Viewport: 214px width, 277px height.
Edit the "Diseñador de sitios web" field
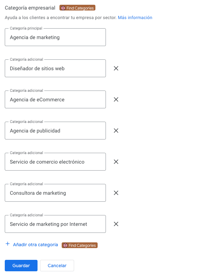pyautogui.click(x=55, y=68)
